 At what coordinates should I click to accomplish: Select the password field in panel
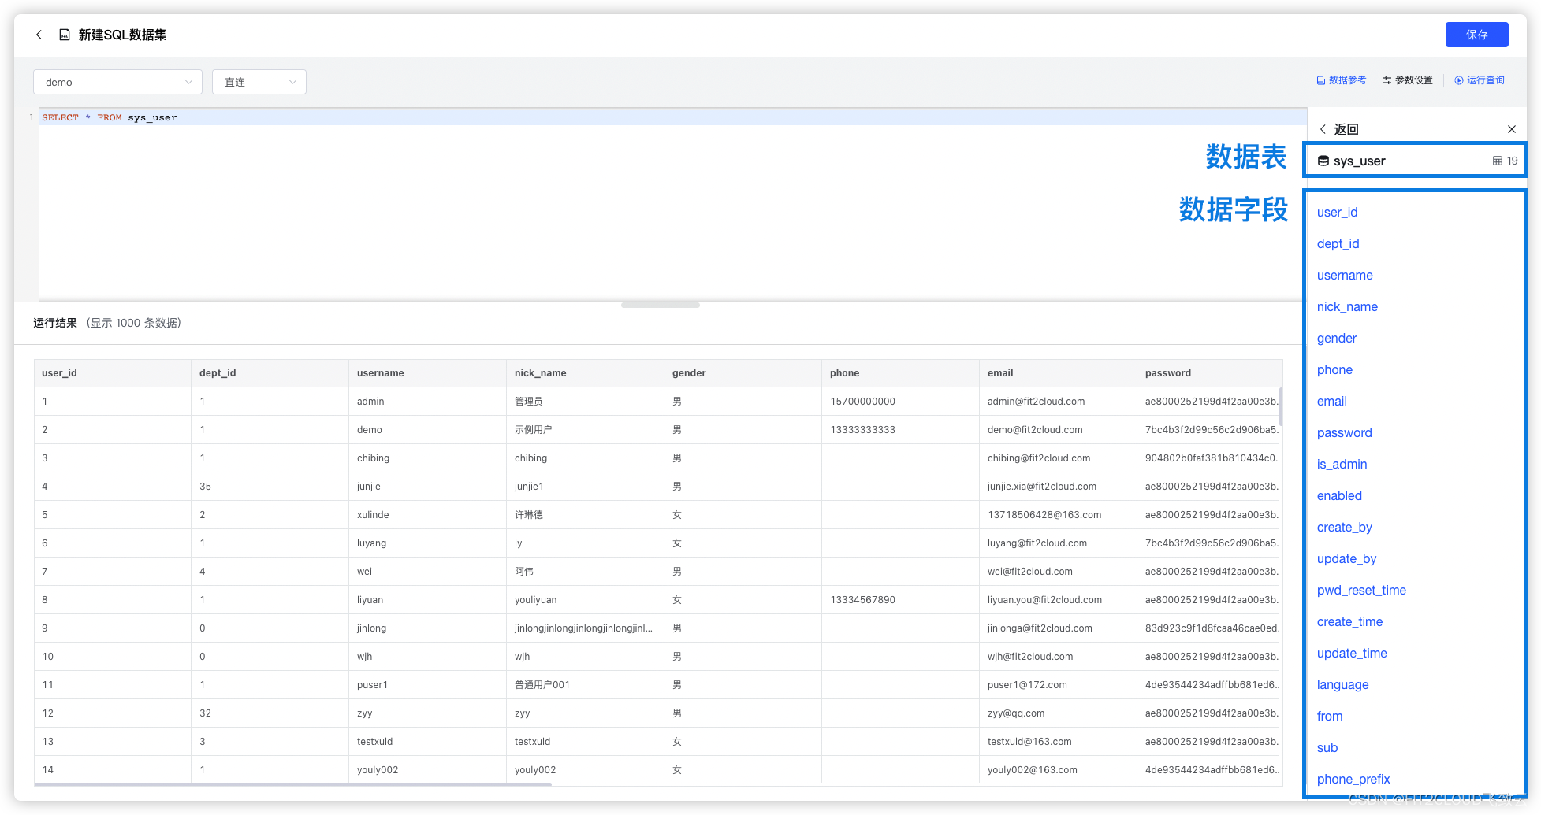tap(1344, 433)
